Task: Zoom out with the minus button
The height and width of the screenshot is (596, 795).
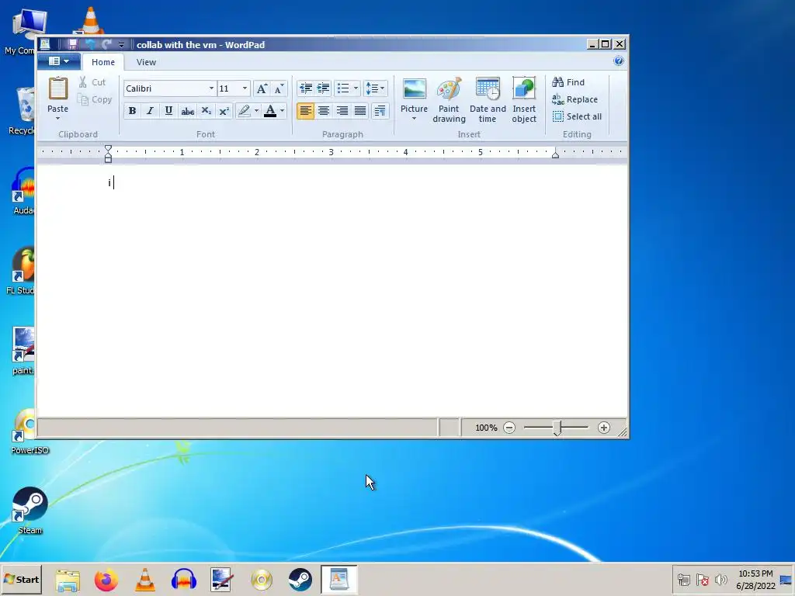Action: 509,428
